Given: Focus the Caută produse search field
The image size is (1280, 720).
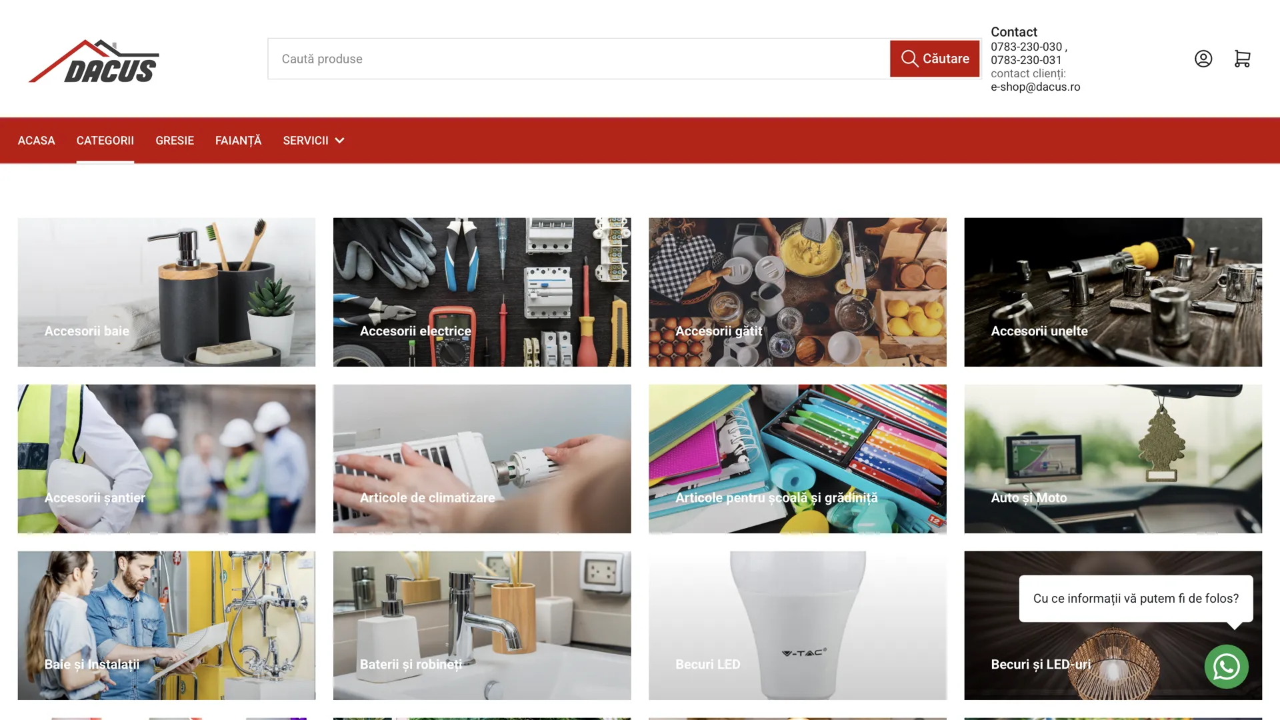Looking at the screenshot, I should (x=579, y=59).
